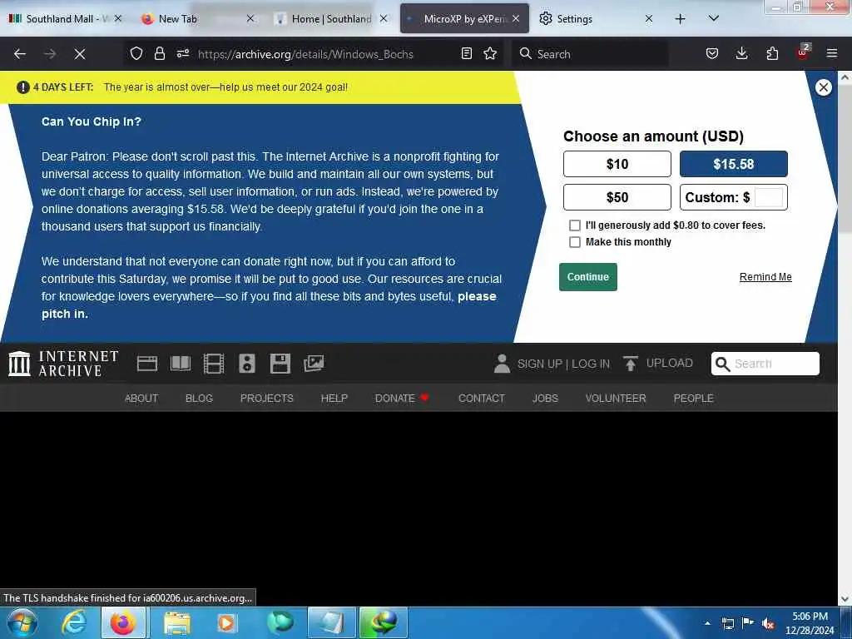852x639 pixels.
Task: Click the Upload arrow icon
Action: click(x=631, y=364)
